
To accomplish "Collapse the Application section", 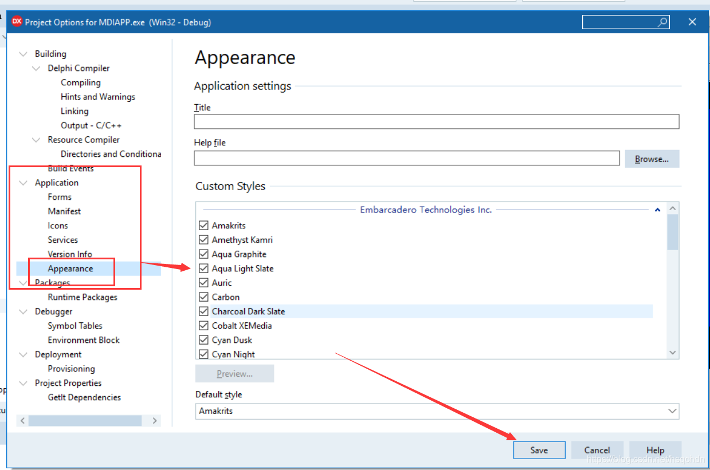I will click(x=22, y=182).
